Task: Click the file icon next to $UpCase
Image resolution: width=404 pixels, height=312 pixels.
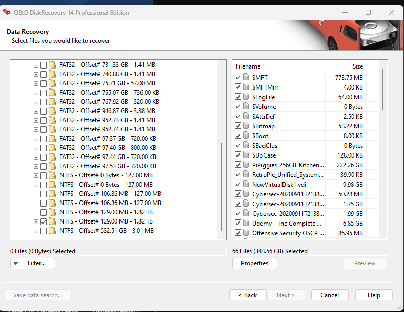Action: pyautogui.click(x=246, y=155)
